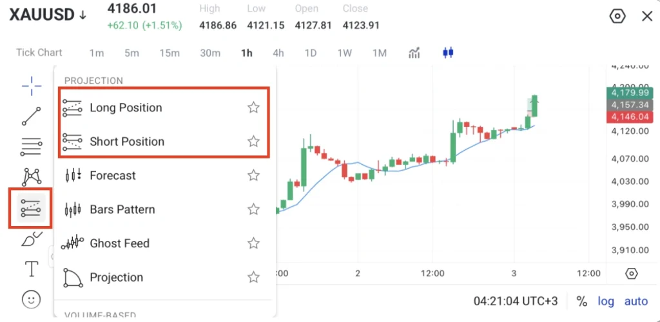Open chart settings hexagon icon at top
This screenshot has height=322, width=660.
(x=617, y=16)
